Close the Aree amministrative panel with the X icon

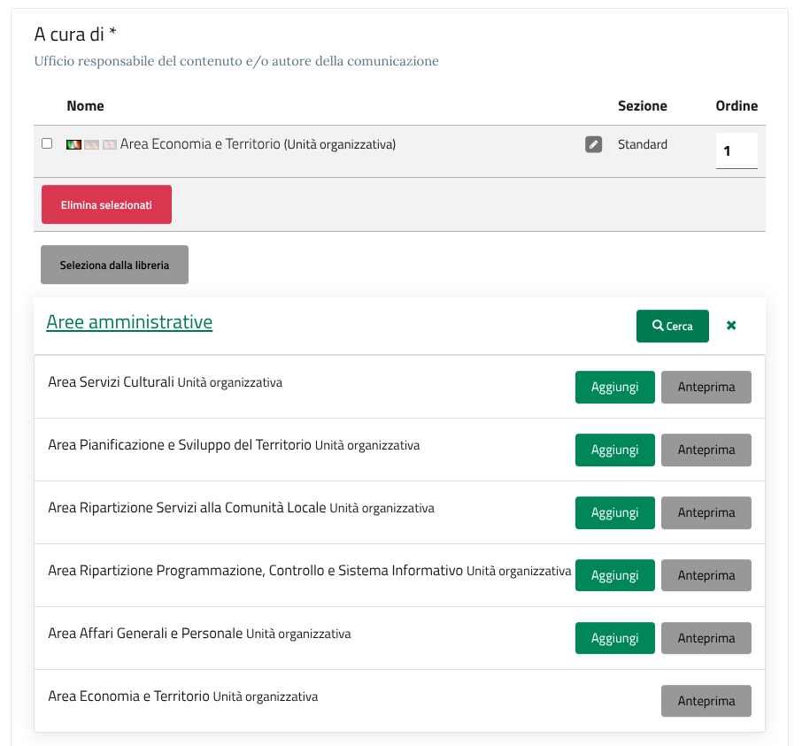tap(731, 326)
